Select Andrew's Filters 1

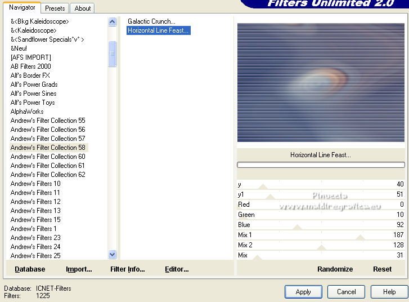pos(33,229)
